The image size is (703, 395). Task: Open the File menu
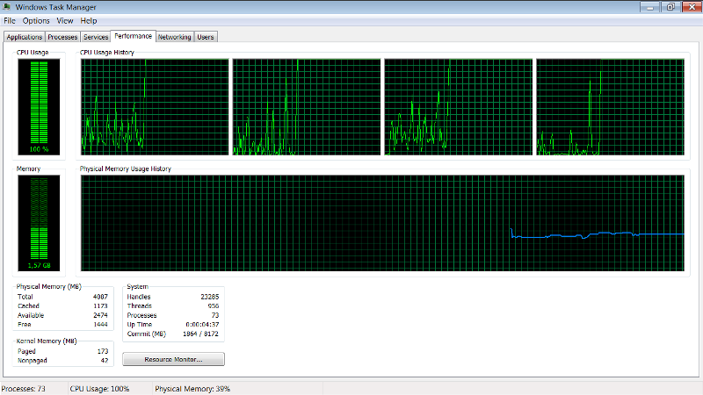click(x=10, y=20)
